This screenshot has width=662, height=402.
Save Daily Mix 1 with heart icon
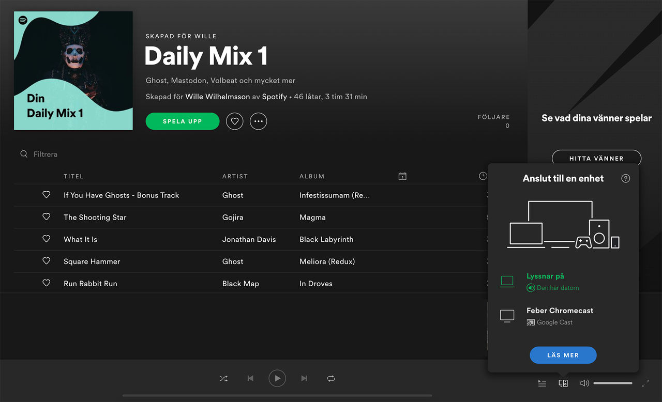tap(235, 121)
